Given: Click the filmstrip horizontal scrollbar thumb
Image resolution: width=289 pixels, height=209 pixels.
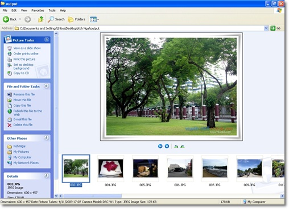Looking at the screenshot, I should click(x=93, y=196).
